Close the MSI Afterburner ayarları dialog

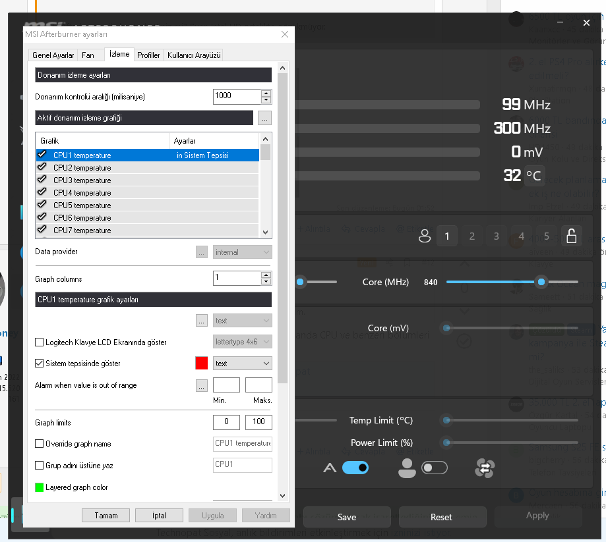(x=285, y=34)
